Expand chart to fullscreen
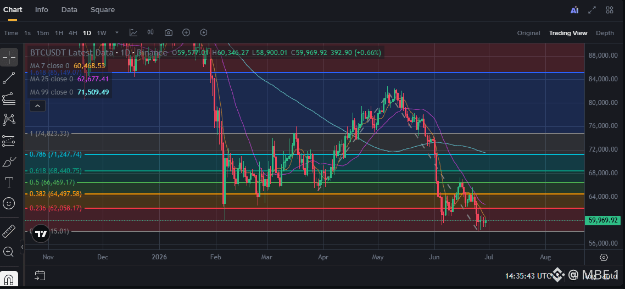 (592, 10)
